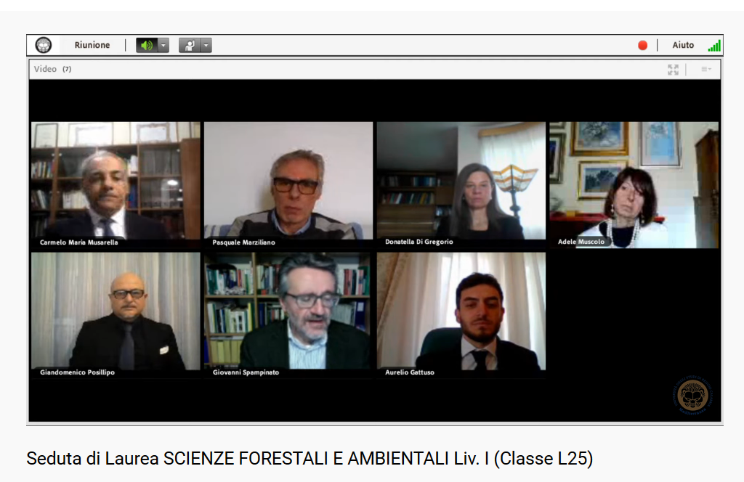The width and height of the screenshot is (744, 482).
Task: Check the green connection status bars
Action: (x=714, y=46)
